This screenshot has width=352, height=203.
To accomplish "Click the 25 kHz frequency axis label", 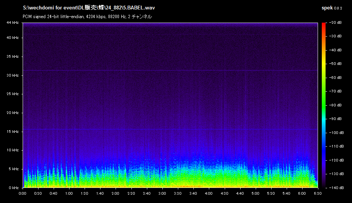I will coord(12,94).
